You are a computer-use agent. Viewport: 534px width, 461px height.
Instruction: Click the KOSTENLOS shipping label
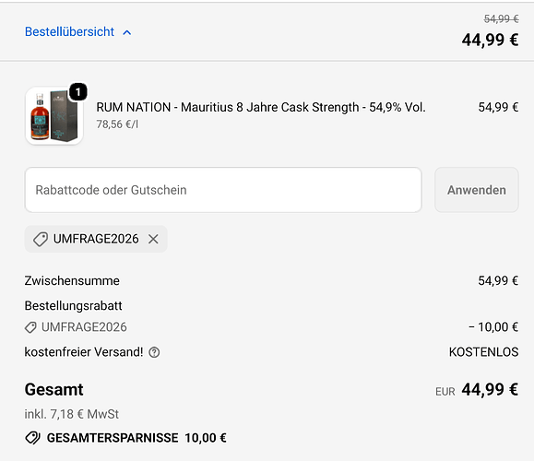[483, 352]
